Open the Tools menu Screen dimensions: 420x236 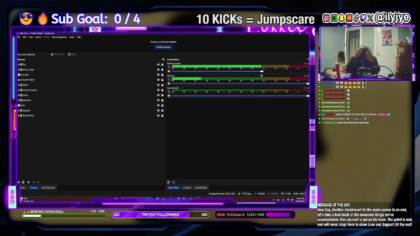coord(72,37)
